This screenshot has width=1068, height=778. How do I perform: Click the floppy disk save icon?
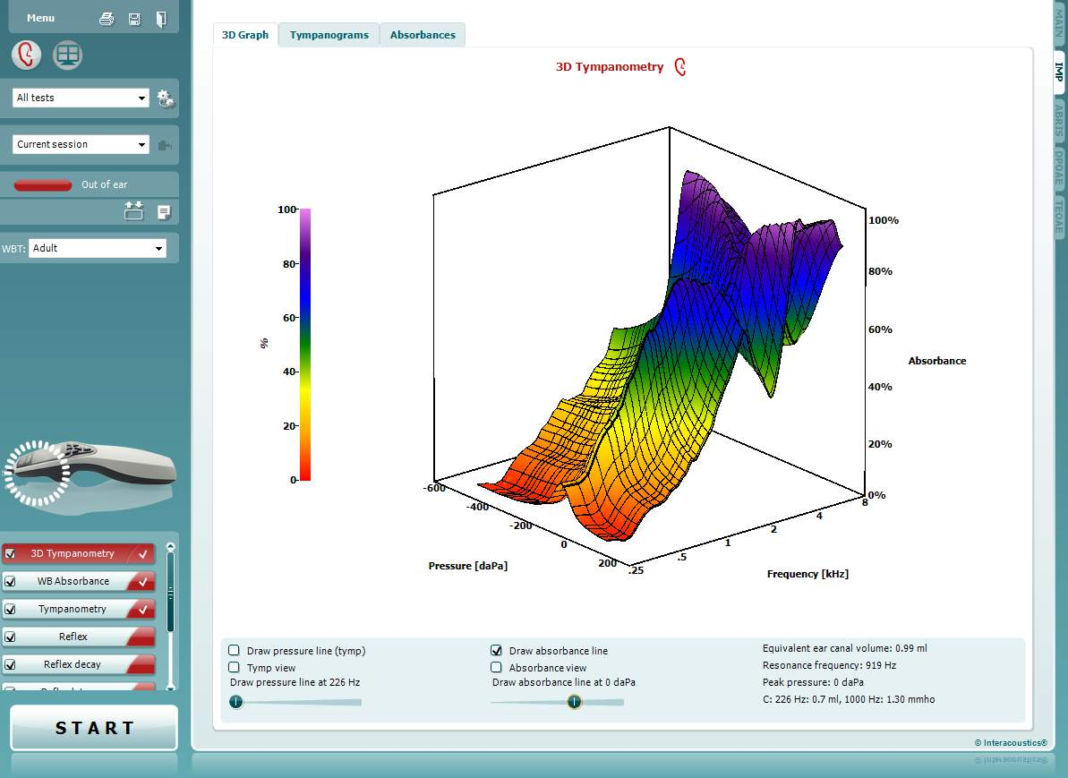coord(134,19)
